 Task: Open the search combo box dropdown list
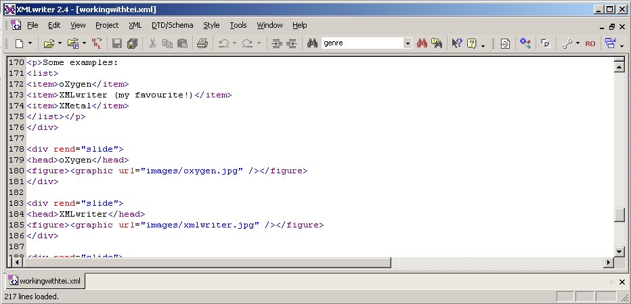408,43
